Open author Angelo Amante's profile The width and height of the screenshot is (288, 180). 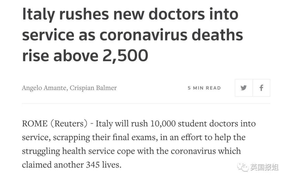44,88
